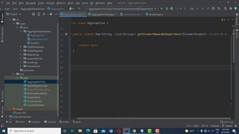
Task: Collapse the src folder
Action: tap(10, 20)
